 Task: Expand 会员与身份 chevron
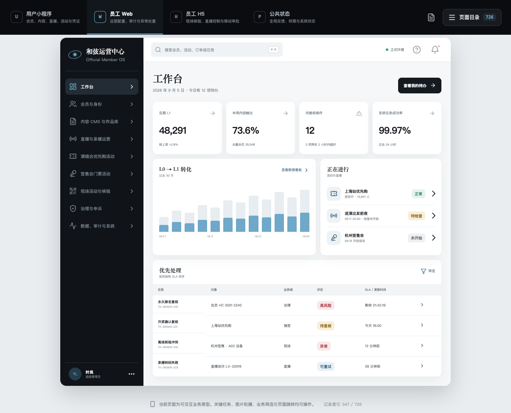click(x=132, y=104)
